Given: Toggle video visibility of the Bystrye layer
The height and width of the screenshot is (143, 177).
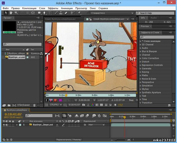Looking at the screenshot, I should [4, 125].
